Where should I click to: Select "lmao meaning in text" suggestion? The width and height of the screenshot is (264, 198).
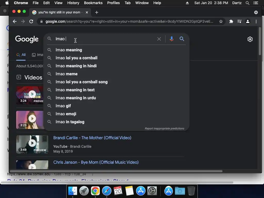116,90
